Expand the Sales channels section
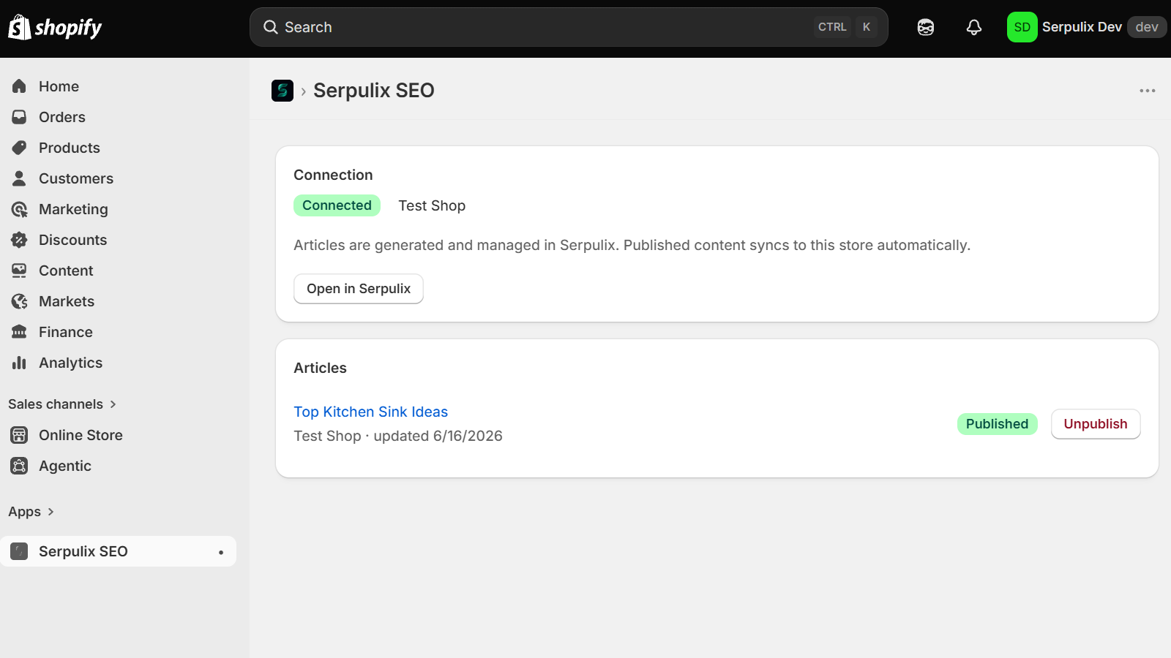The width and height of the screenshot is (1171, 658). 63,404
